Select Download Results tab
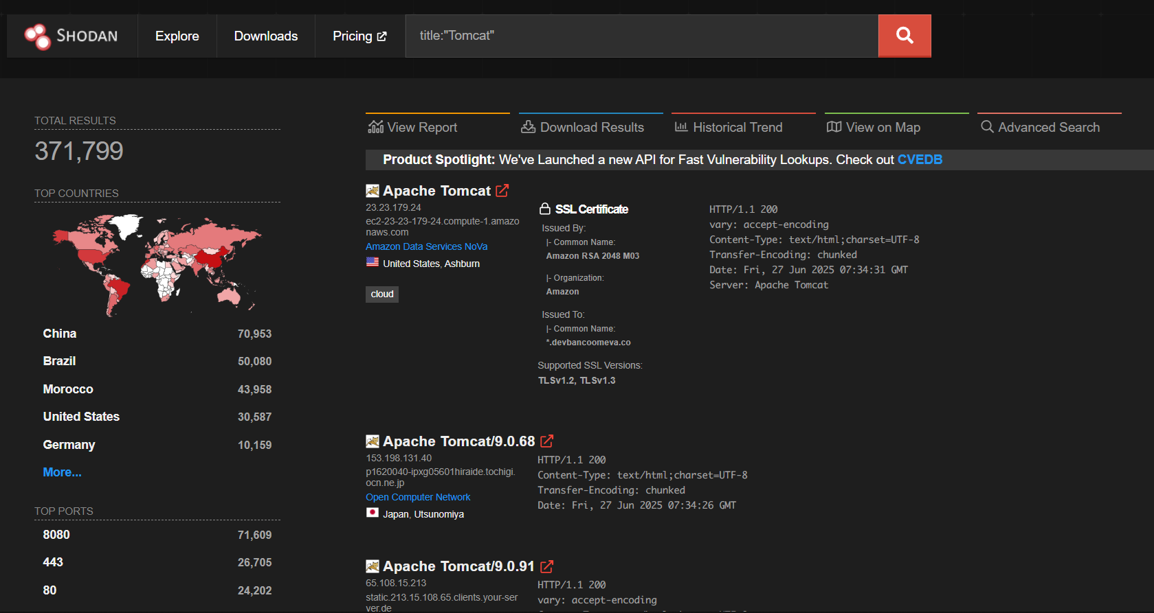Viewport: 1154px width, 613px height. point(591,127)
